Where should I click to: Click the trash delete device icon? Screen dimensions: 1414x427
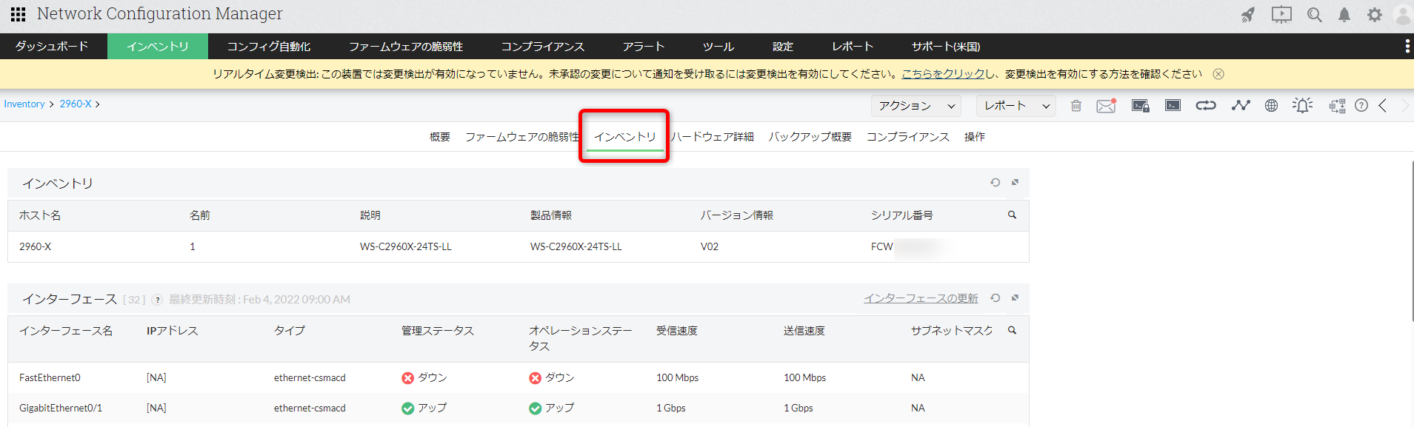pos(1076,106)
